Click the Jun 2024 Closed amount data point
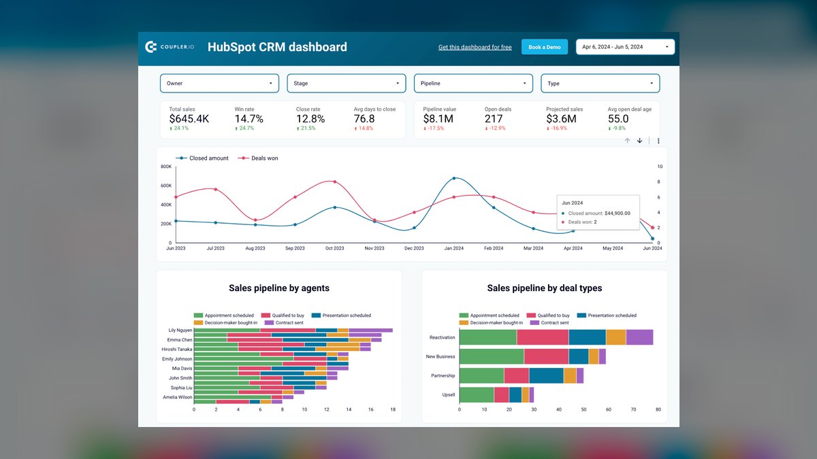The width and height of the screenshot is (817, 459). pos(652,239)
